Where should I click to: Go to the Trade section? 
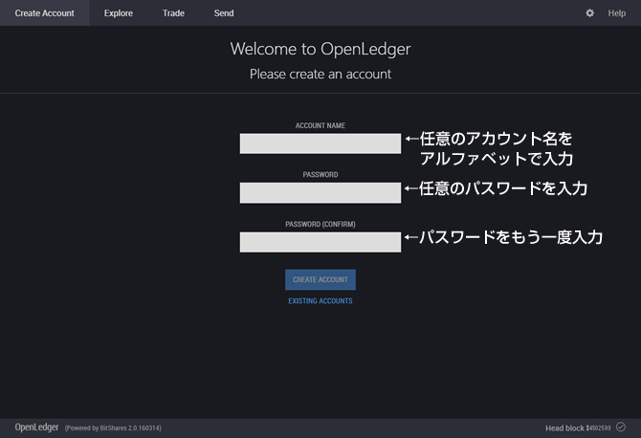click(x=173, y=13)
